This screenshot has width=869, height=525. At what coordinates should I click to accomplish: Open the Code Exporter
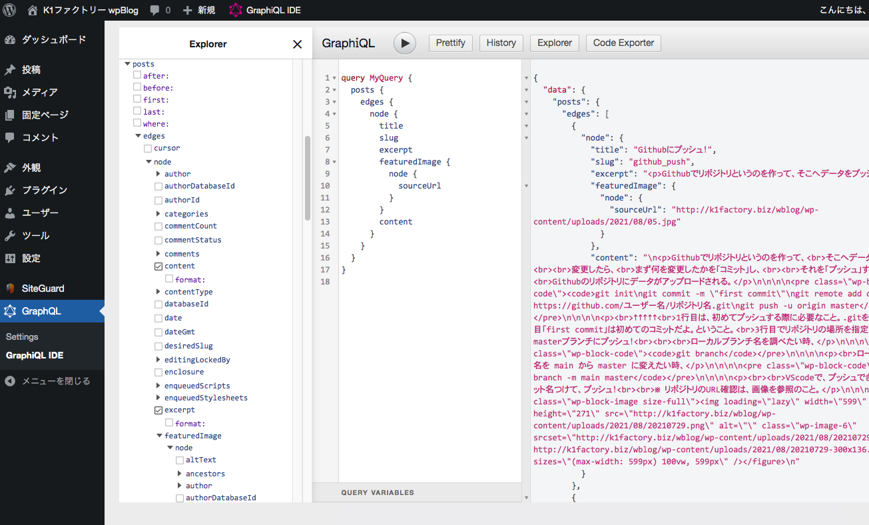623,43
